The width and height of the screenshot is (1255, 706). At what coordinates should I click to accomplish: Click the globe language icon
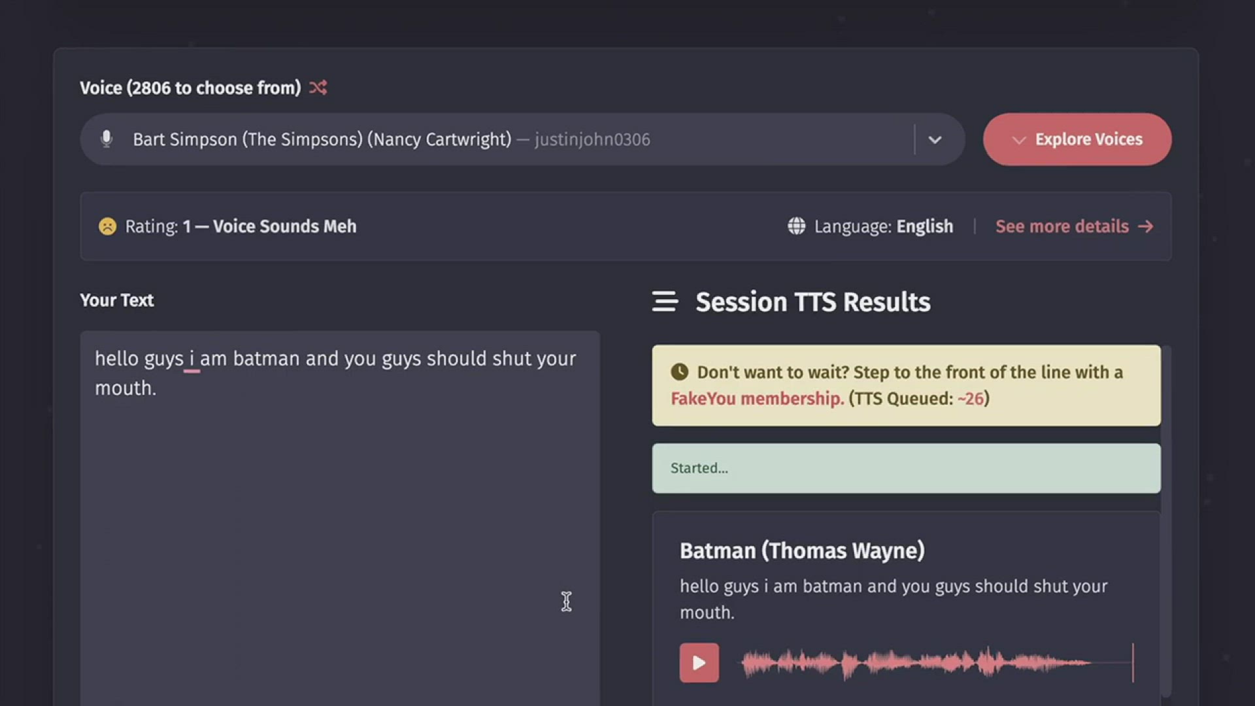click(x=796, y=226)
